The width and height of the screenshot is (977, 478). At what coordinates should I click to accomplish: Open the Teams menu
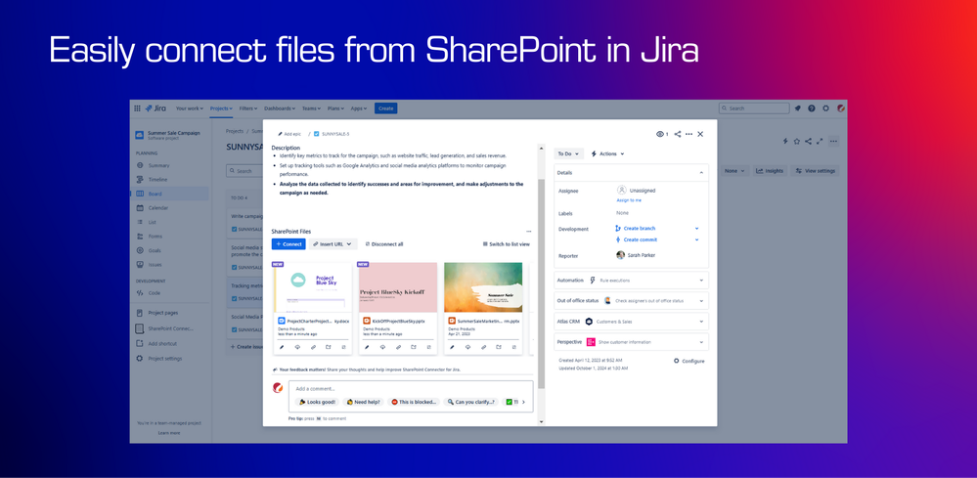click(312, 109)
